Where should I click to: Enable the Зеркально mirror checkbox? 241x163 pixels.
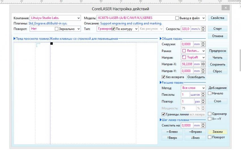pos(56,29)
